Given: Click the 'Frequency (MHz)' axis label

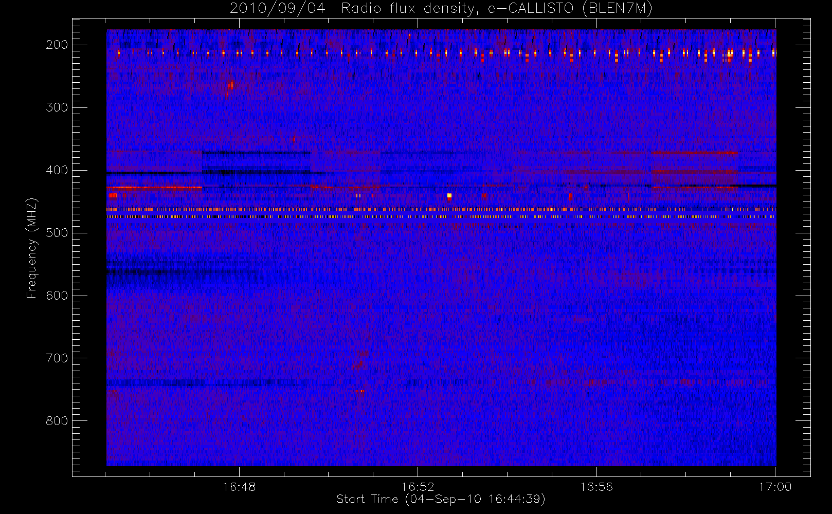Looking at the screenshot, I should [x=32, y=248].
